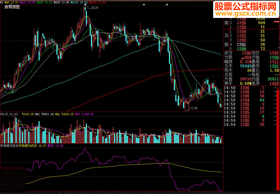Select the VOL(5,10,20) volume indicator label
The image size is (280, 194).
[x=9, y=114]
